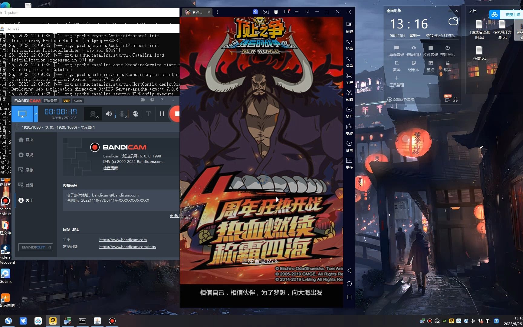The width and height of the screenshot is (523, 327).
Task: Click emulator 截图 scissors icon
Action: pyautogui.click(x=349, y=95)
